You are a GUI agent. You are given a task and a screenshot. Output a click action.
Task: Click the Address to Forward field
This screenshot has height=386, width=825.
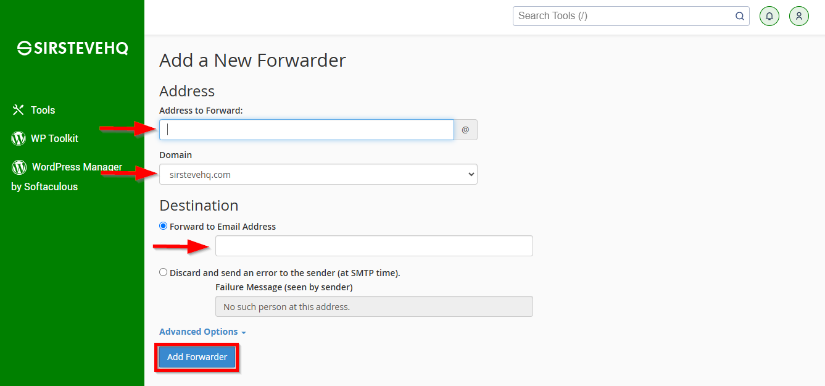[307, 130]
